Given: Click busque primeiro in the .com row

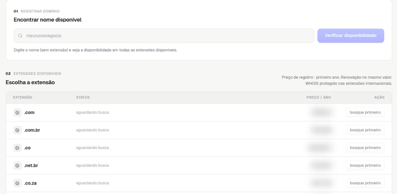Looking at the screenshot, I should (x=365, y=112).
